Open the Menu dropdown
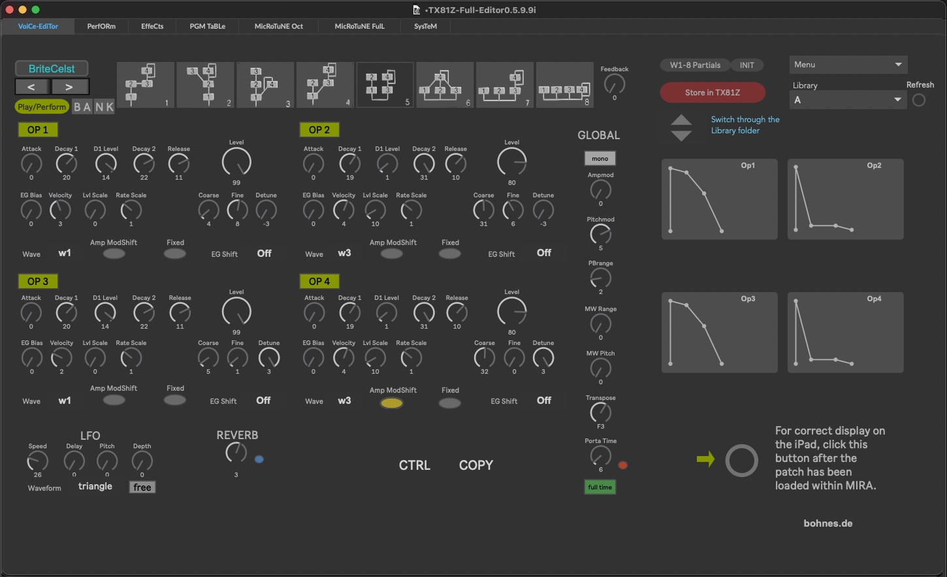Viewport: 947px width, 577px height. (x=848, y=65)
